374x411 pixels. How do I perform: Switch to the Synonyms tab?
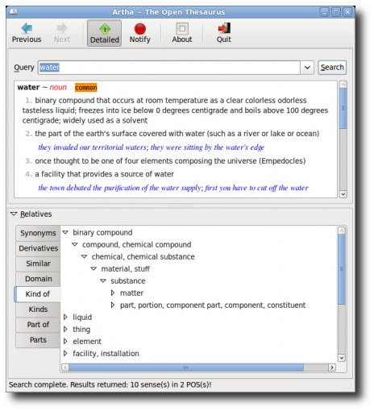pos(38,233)
